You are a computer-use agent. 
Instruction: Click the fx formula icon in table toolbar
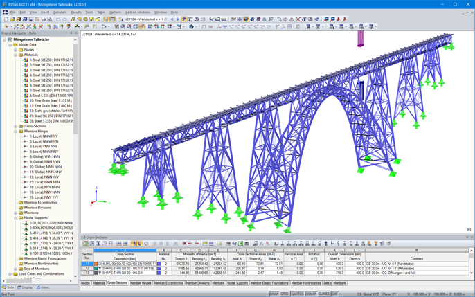coord(262,244)
